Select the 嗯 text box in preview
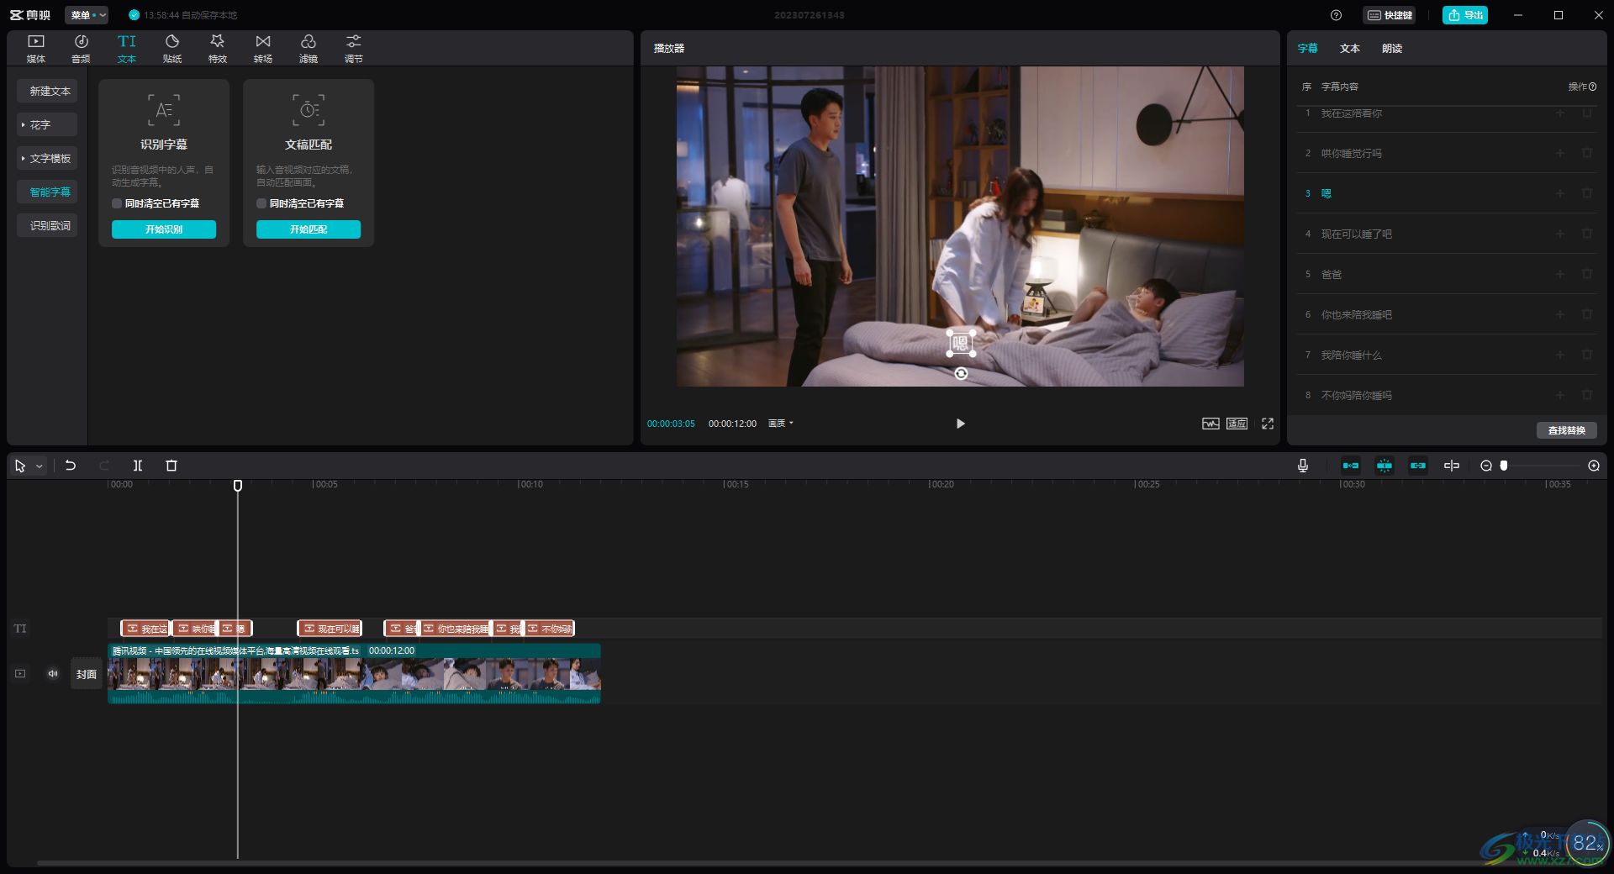Viewport: 1614px width, 874px height. [x=961, y=343]
